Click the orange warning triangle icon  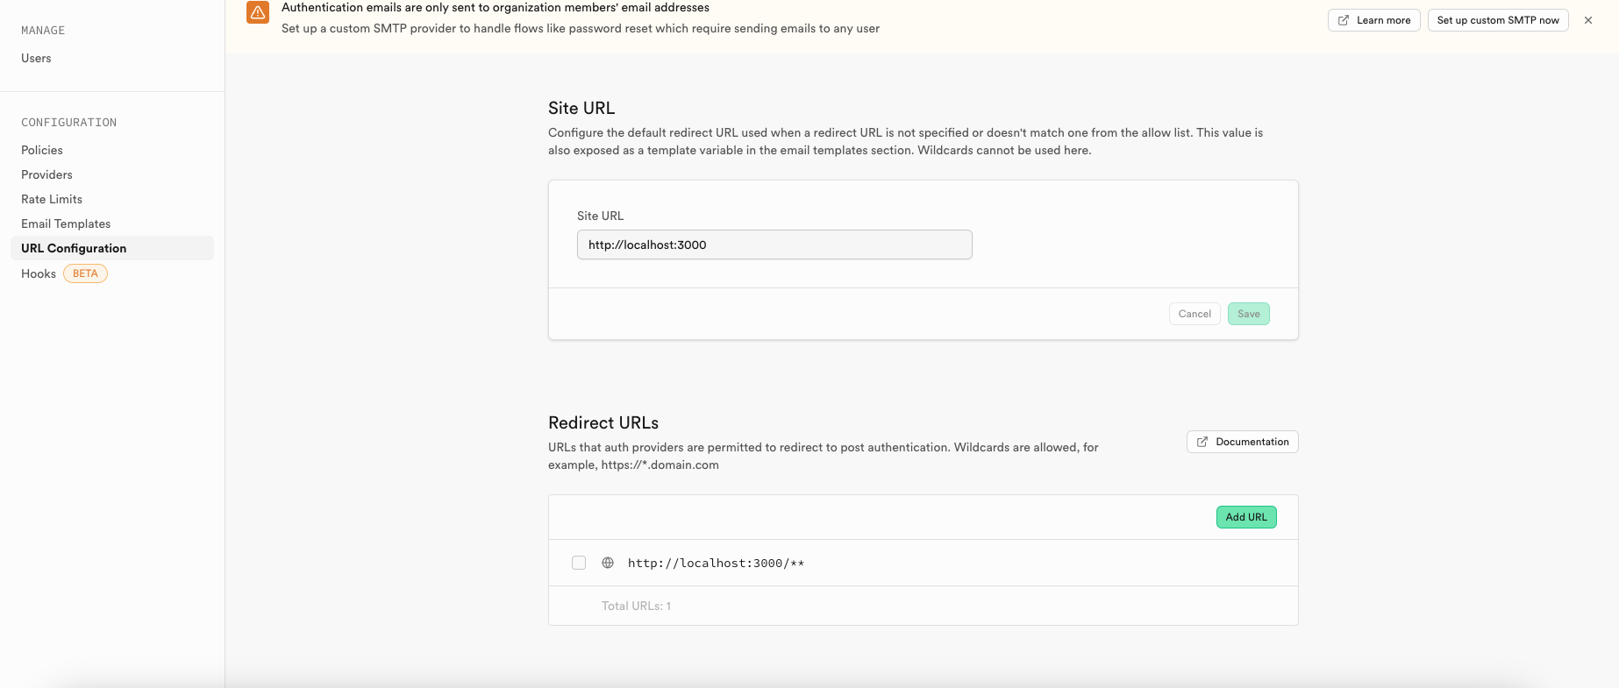pyautogui.click(x=258, y=12)
